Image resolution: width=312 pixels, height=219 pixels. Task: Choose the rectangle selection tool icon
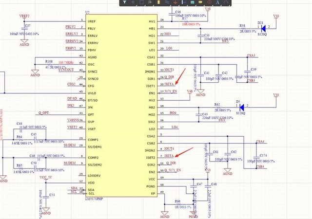point(141,2)
